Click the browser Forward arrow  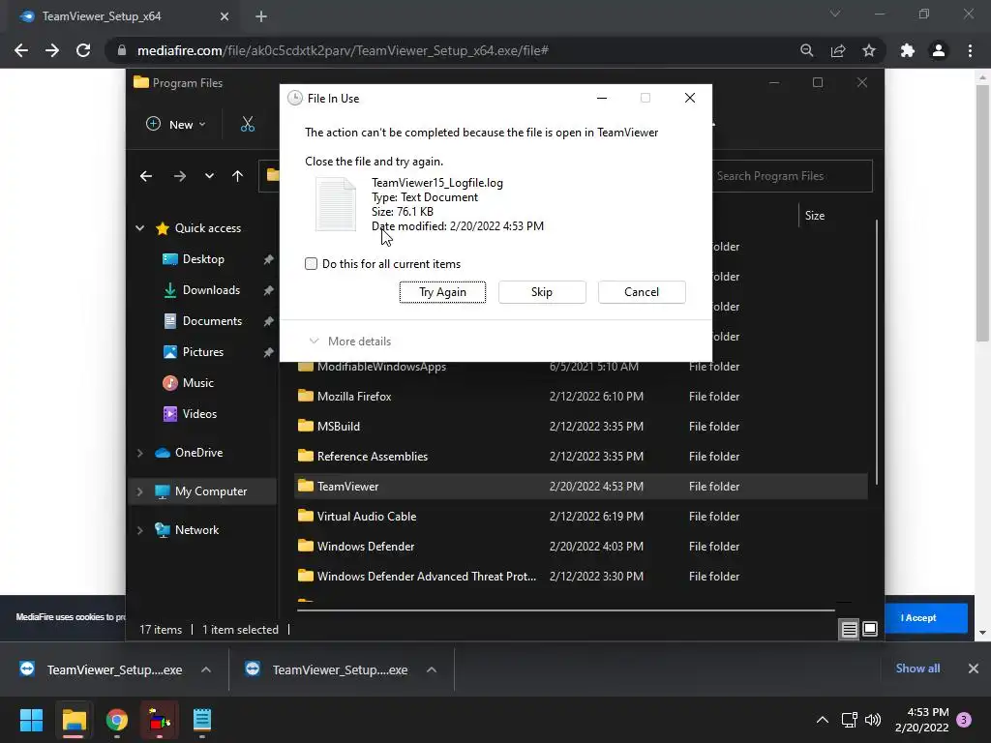(x=52, y=50)
